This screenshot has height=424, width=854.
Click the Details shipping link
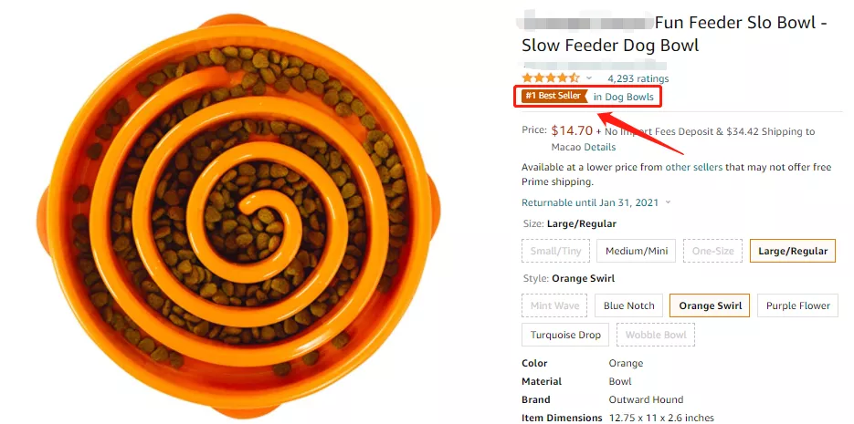tap(600, 147)
